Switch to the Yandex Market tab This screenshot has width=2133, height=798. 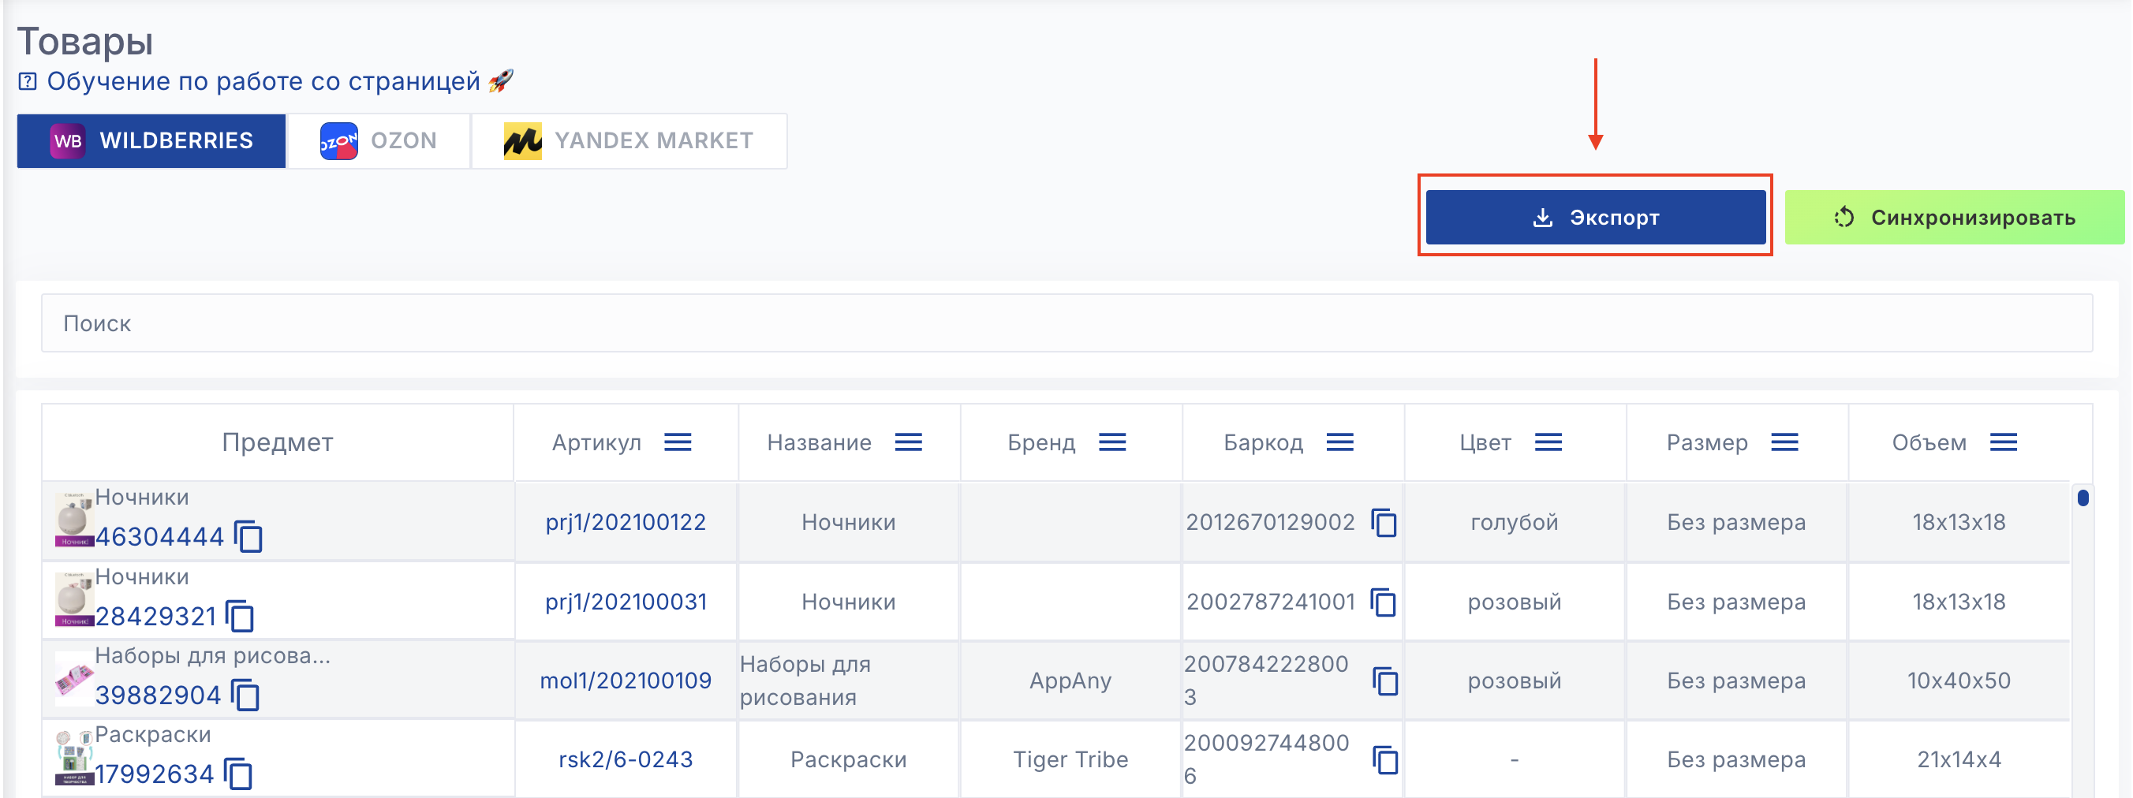629,140
